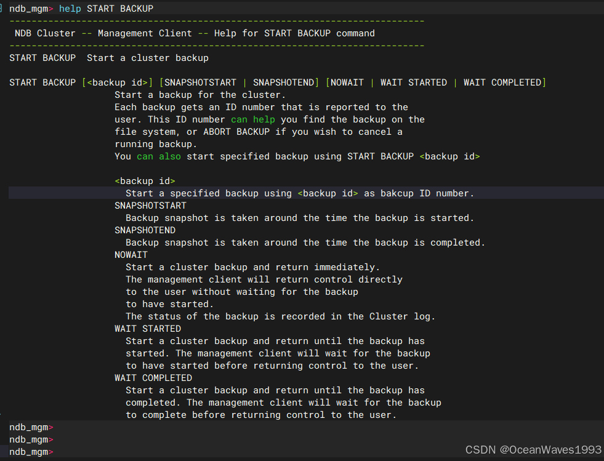Click 'Start a cluster backup and return immediately.'

coord(253,267)
